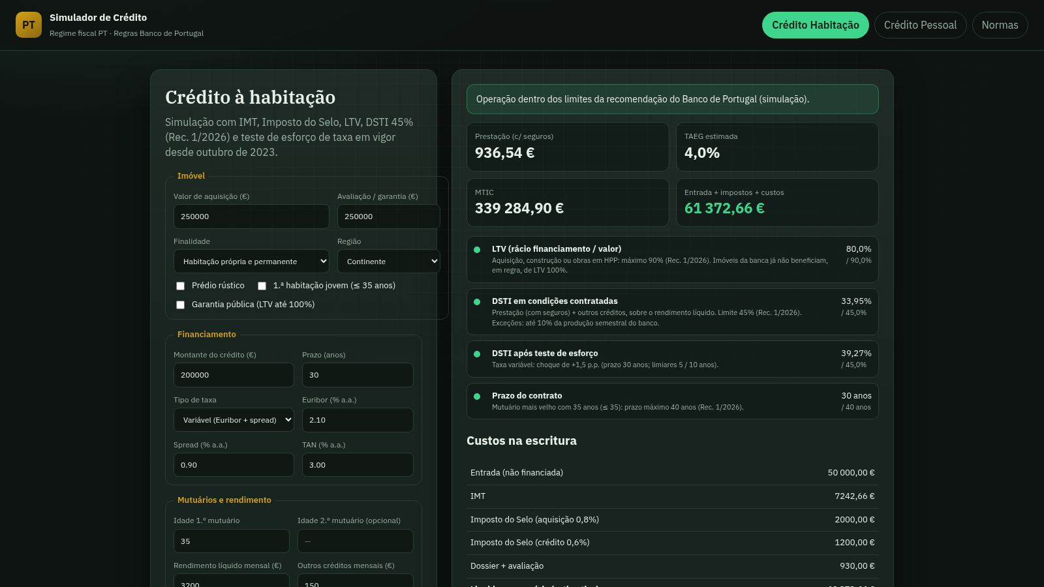Click the Dossier + avaliação row
Viewport: 1044px width, 587px height.
(x=673, y=566)
